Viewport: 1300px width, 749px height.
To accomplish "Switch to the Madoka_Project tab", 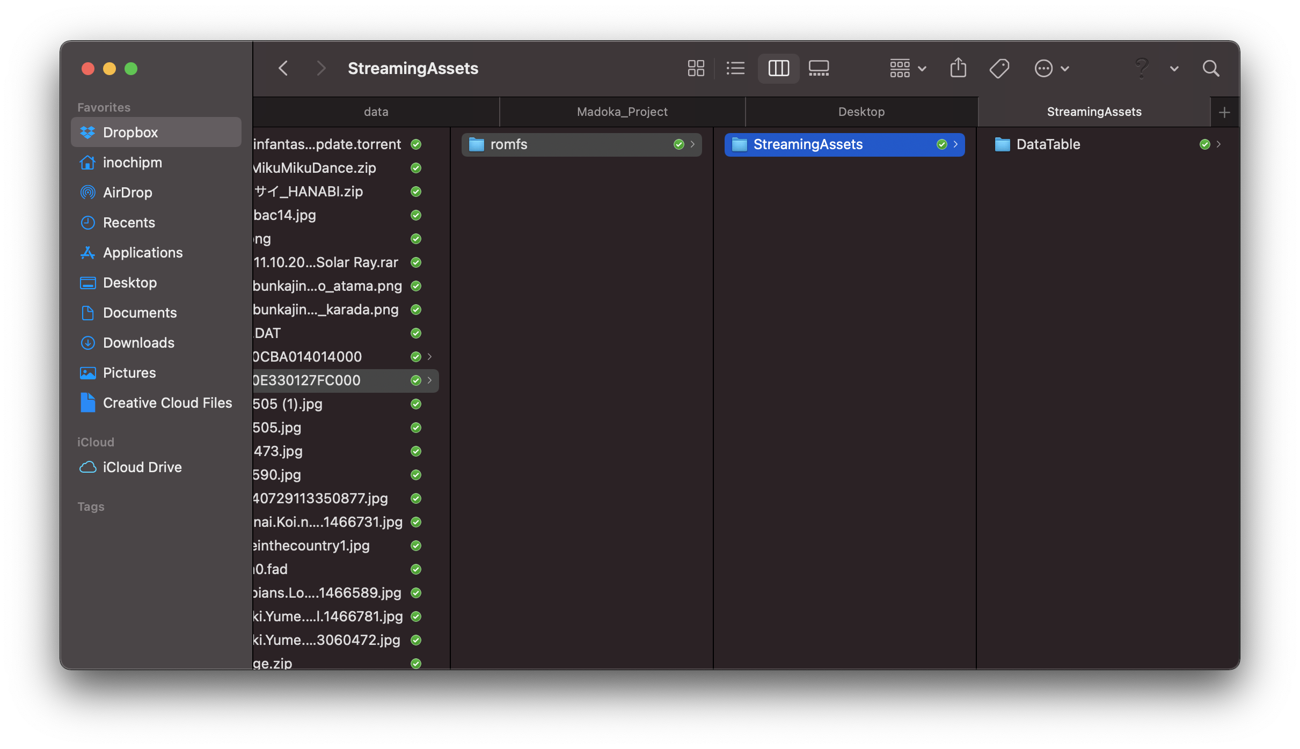I will (622, 112).
